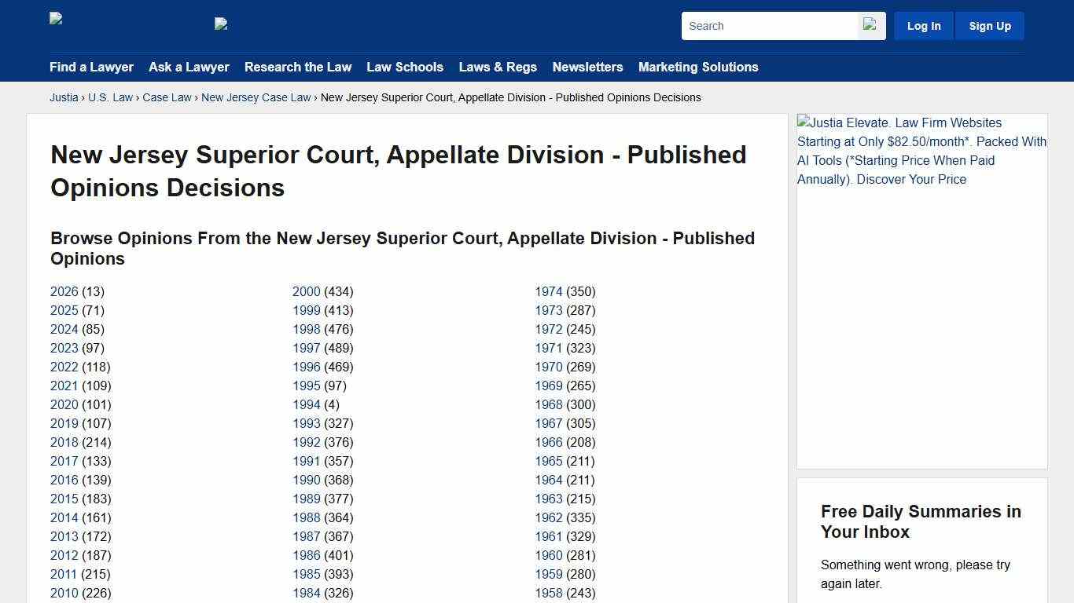Open the Research the Law menu
The image size is (1074, 603).
click(298, 68)
